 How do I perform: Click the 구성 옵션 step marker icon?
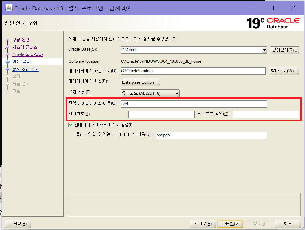click(x=8, y=40)
